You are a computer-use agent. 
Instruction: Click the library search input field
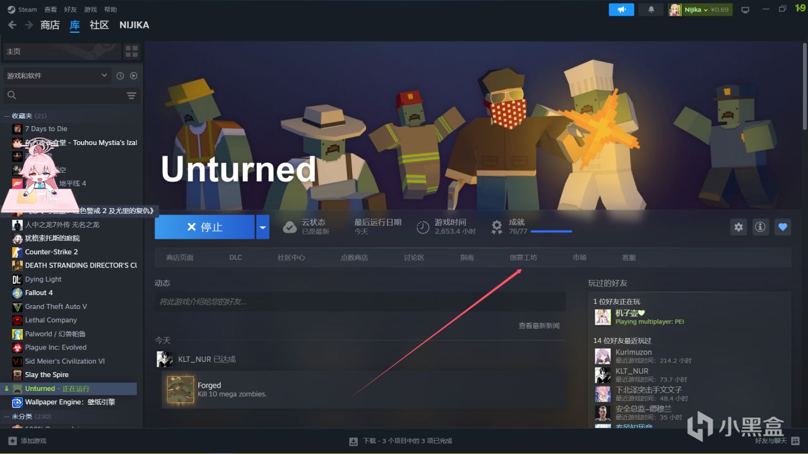coord(71,95)
